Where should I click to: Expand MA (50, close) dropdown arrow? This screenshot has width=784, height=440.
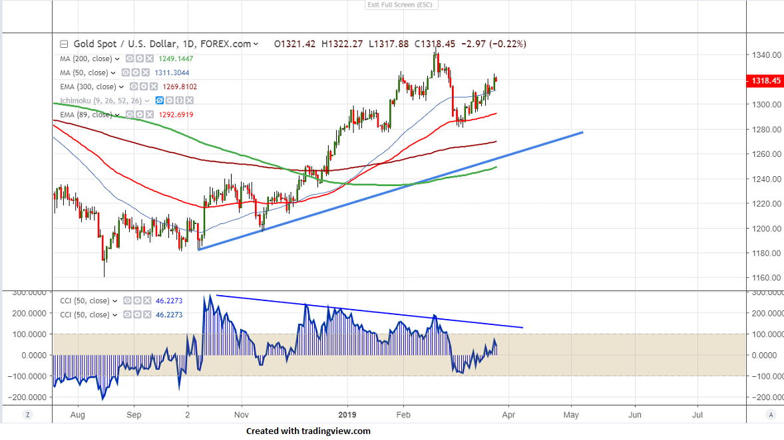[x=114, y=73]
